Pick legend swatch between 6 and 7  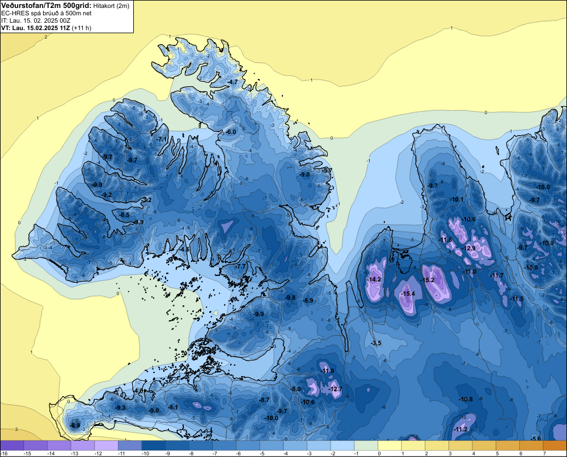[x=532, y=446]
